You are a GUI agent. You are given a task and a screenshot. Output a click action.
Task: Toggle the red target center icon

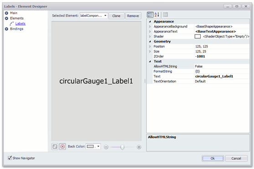[62, 147]
